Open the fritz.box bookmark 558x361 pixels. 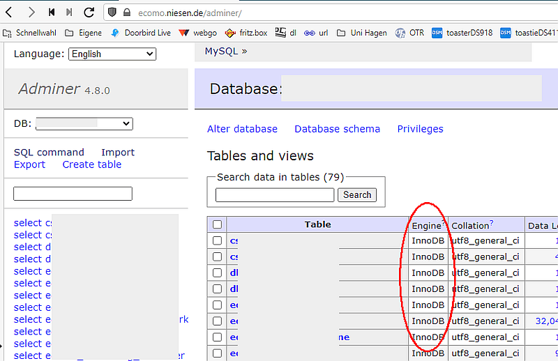coord(246,33)
